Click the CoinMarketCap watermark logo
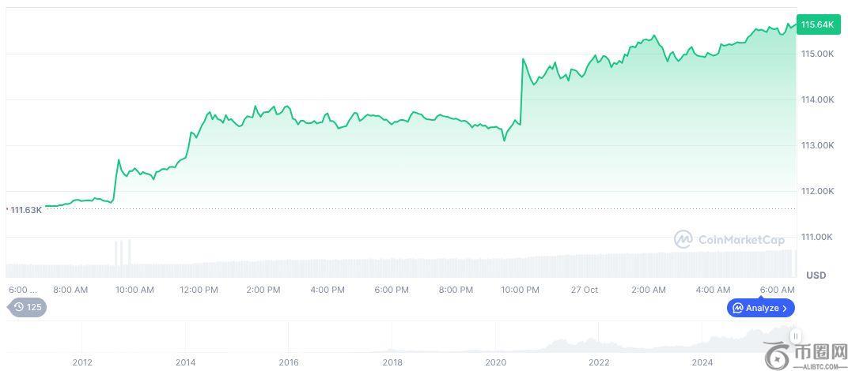 (x=729, y=239)
